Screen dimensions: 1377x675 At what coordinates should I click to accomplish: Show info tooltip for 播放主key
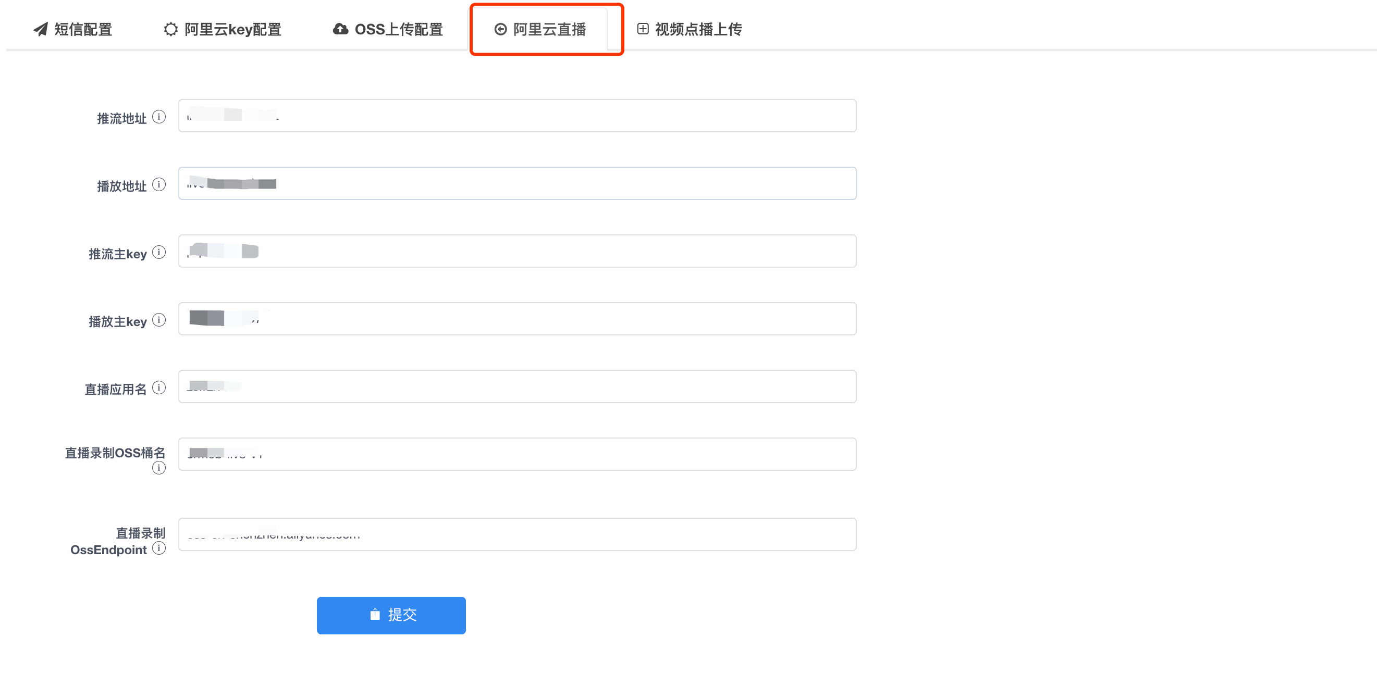click(159, 320)
